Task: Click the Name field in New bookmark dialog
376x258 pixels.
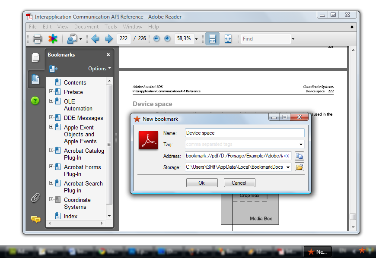Action: [x=245, y=133]
